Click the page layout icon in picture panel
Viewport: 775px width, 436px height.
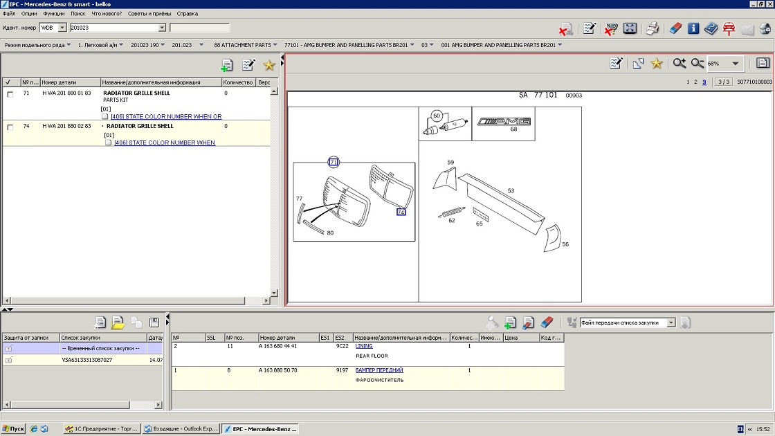(763, 63)
